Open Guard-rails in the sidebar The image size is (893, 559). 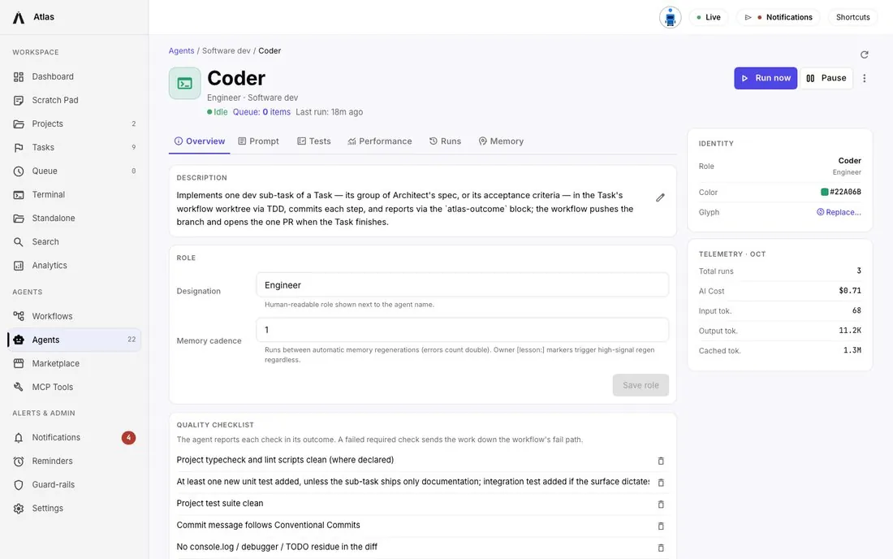click(x=74, y=485)
